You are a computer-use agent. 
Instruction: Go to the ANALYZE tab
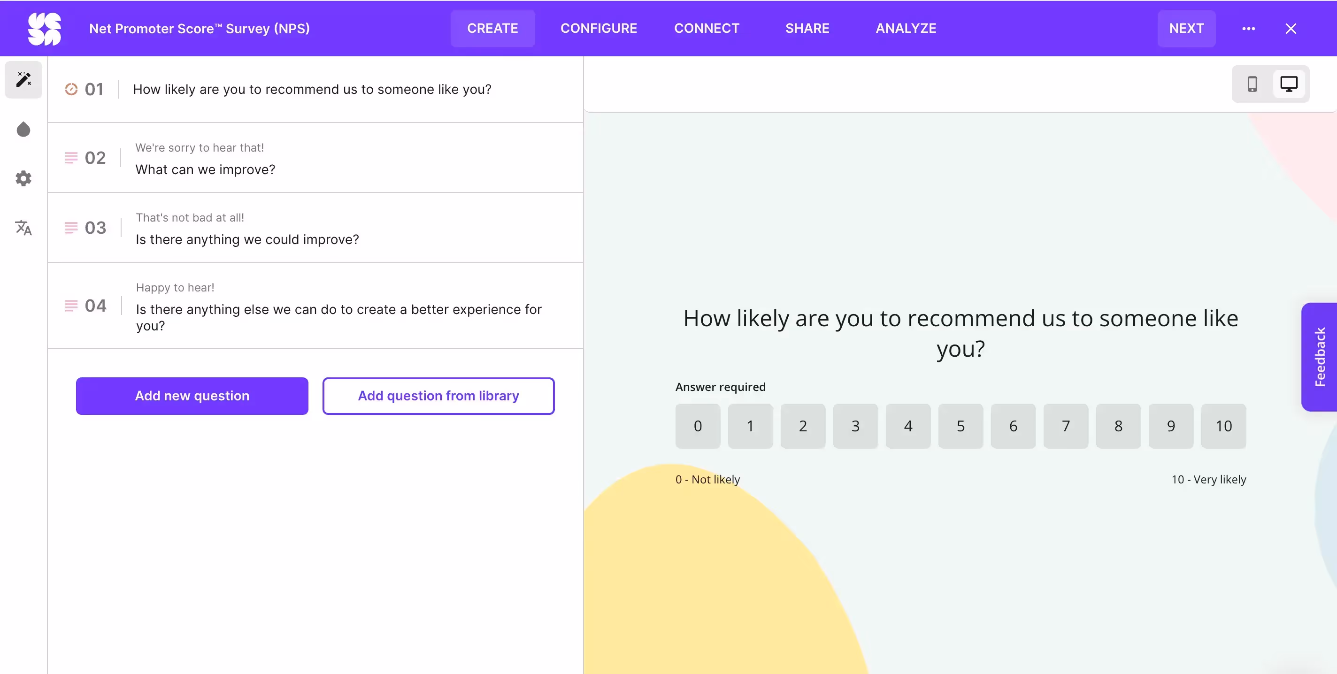tap(906, 29)
